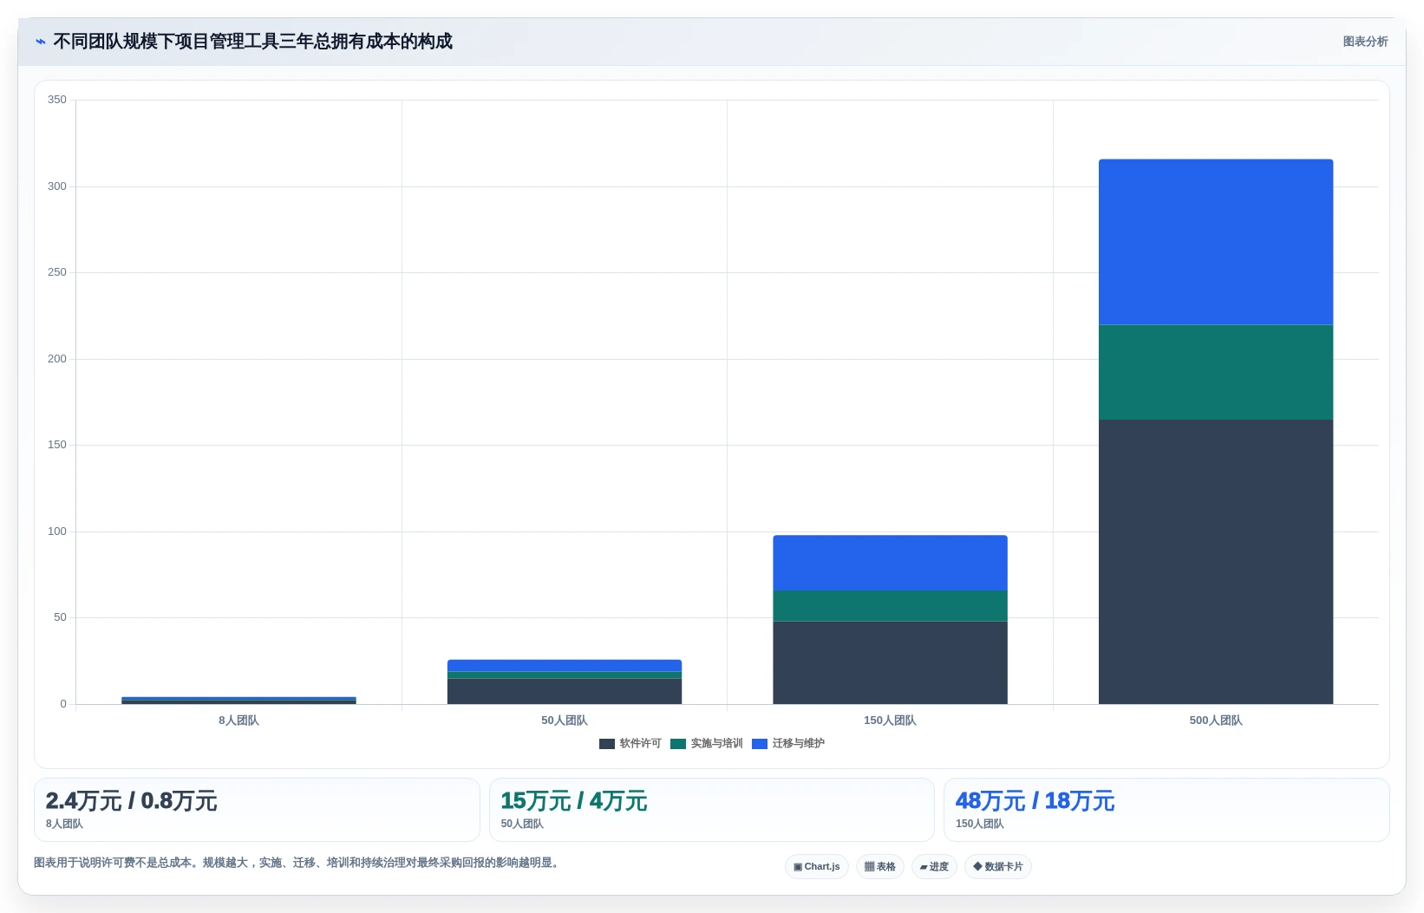Click the blue icon beside the chart title

point(40,42)
